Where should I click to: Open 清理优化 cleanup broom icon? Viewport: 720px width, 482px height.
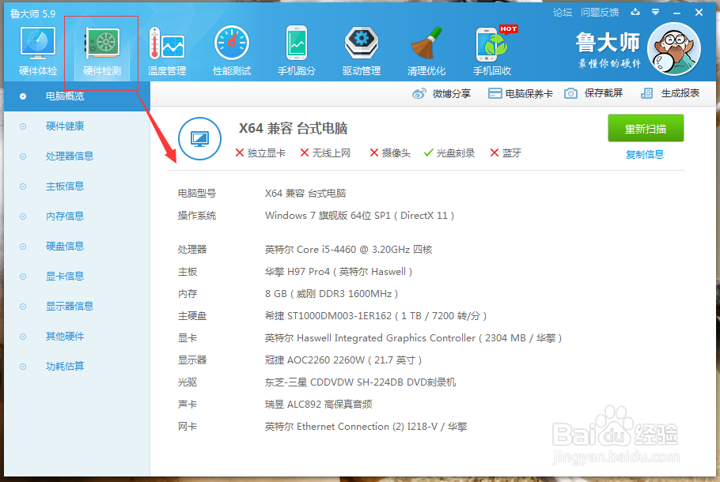pos(426,43)
